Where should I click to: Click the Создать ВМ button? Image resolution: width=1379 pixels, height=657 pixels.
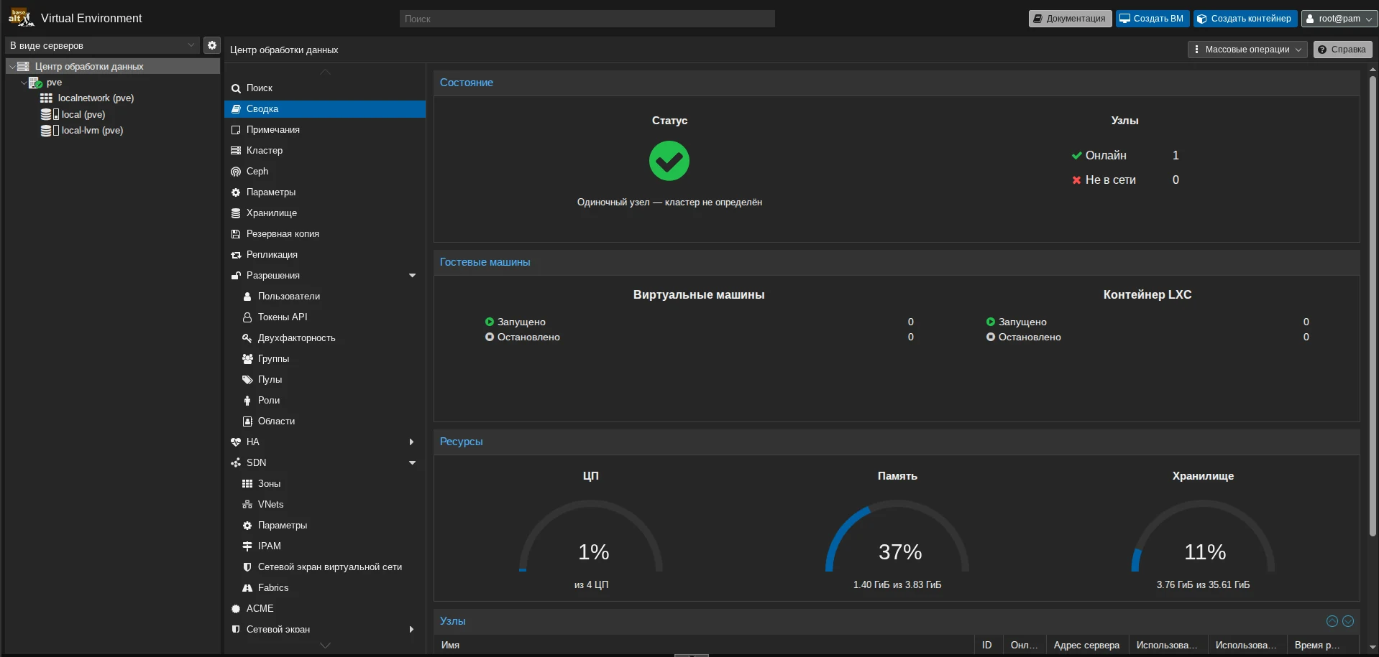click(1153, 19)
